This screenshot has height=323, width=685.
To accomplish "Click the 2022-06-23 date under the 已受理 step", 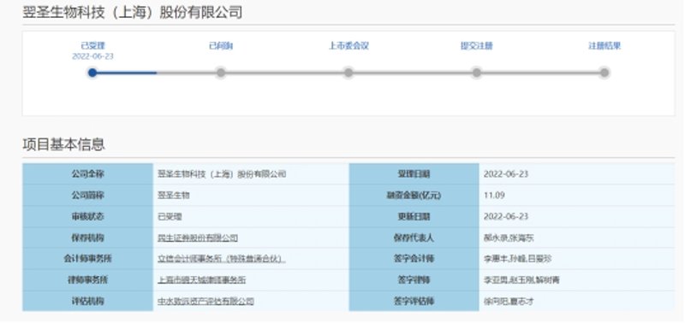I will coord(92,56).
